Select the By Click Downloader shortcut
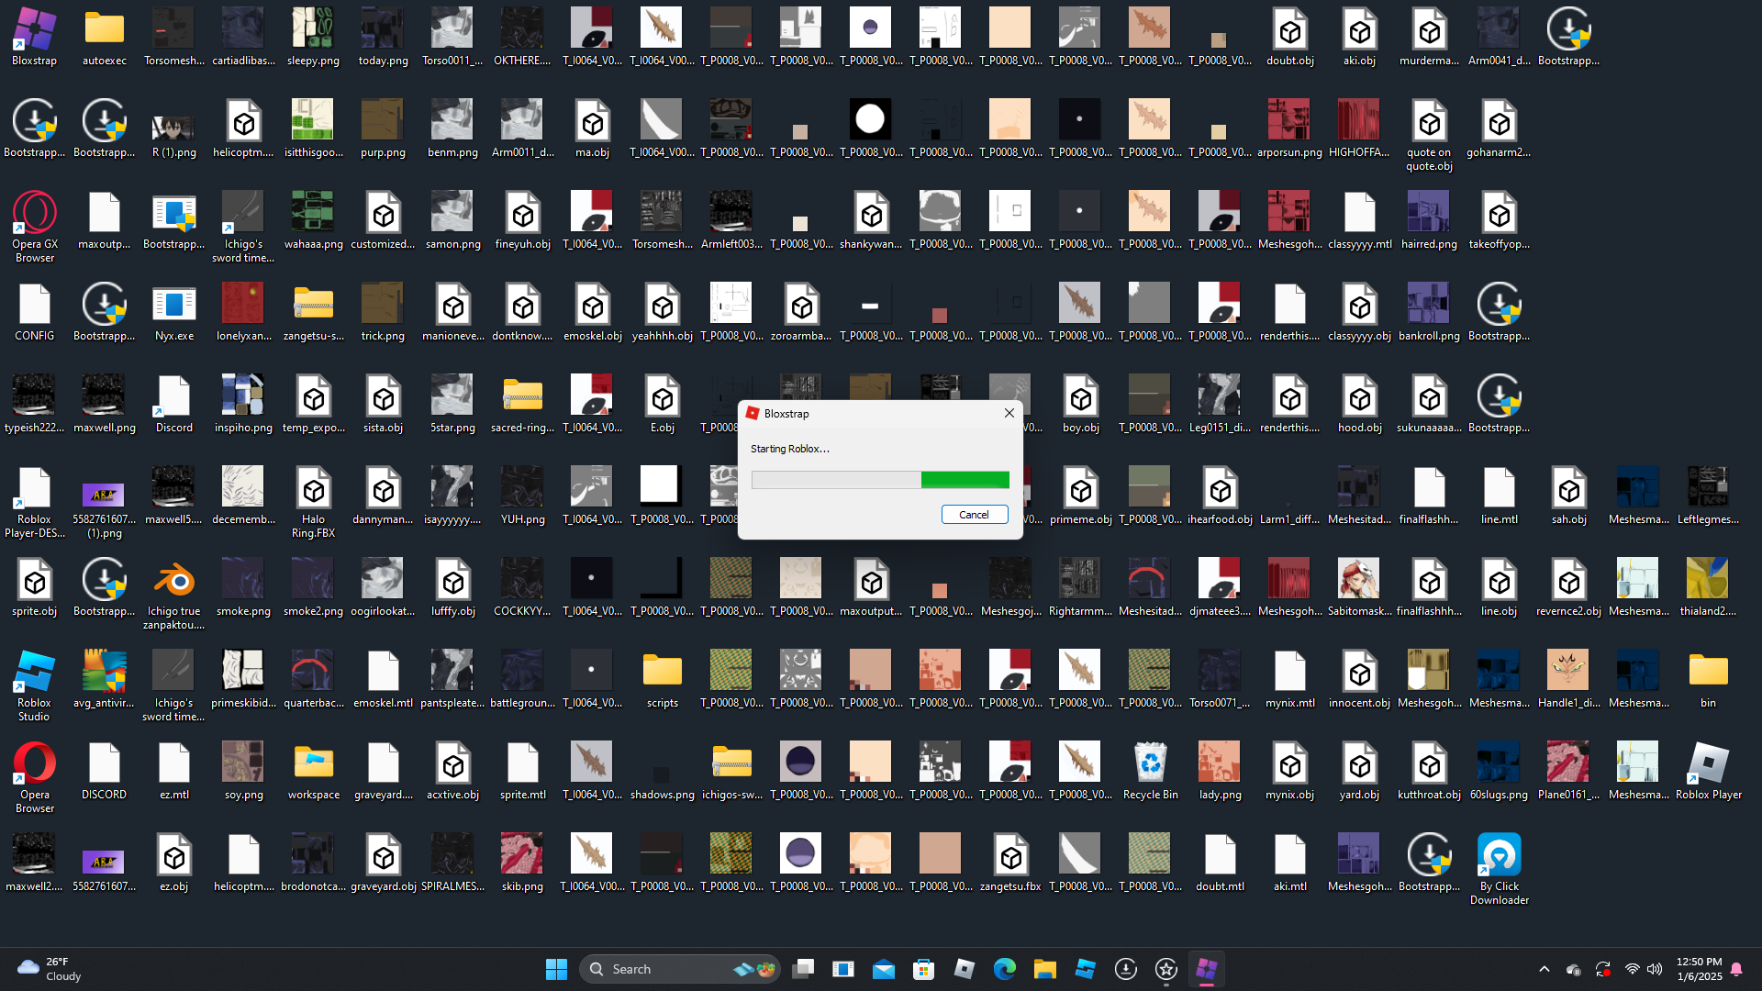Image resolution: width=1762 pixels, height=991 pixels. (x=1499, y=857)
